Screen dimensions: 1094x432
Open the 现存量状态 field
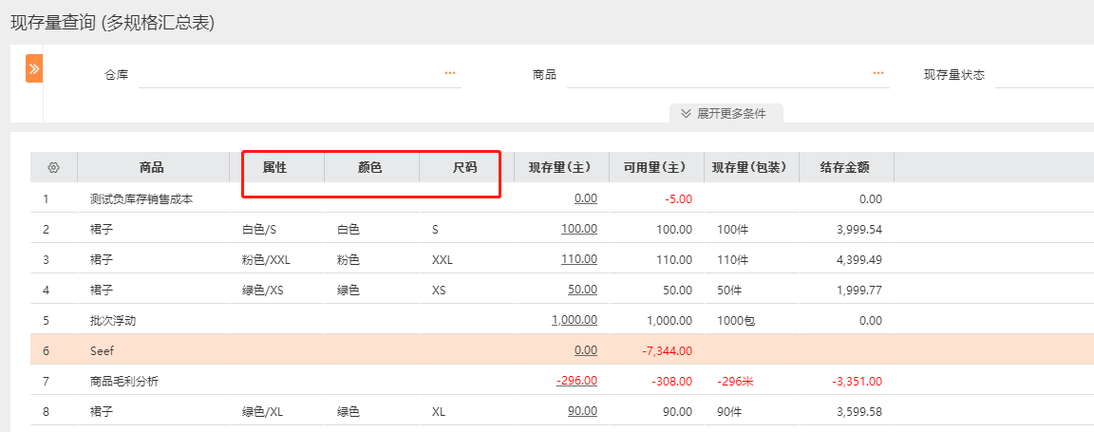tap(1044, 75)
